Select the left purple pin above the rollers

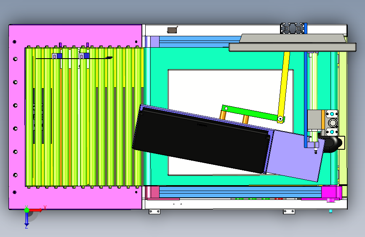click(x=60, y=45)
